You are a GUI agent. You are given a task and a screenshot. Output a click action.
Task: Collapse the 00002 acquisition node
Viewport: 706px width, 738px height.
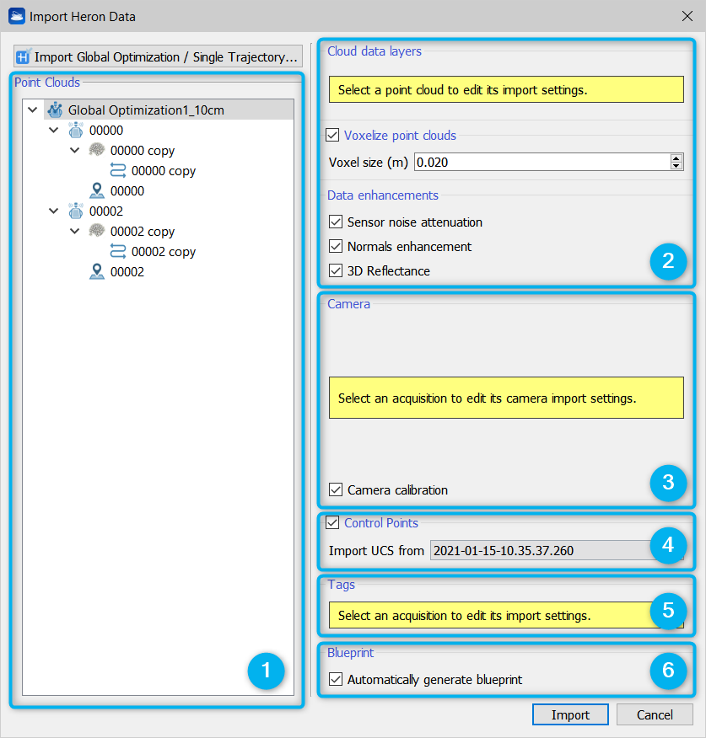pos(55,211)
